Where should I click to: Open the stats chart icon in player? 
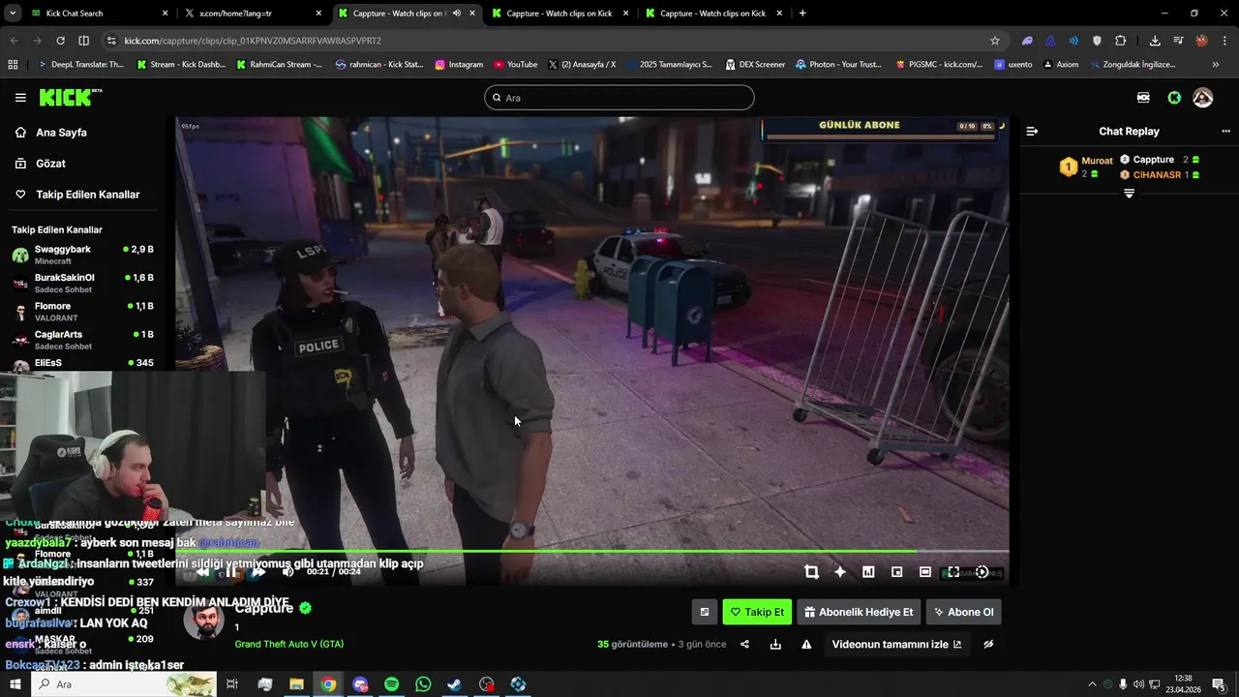pos(868,572)
